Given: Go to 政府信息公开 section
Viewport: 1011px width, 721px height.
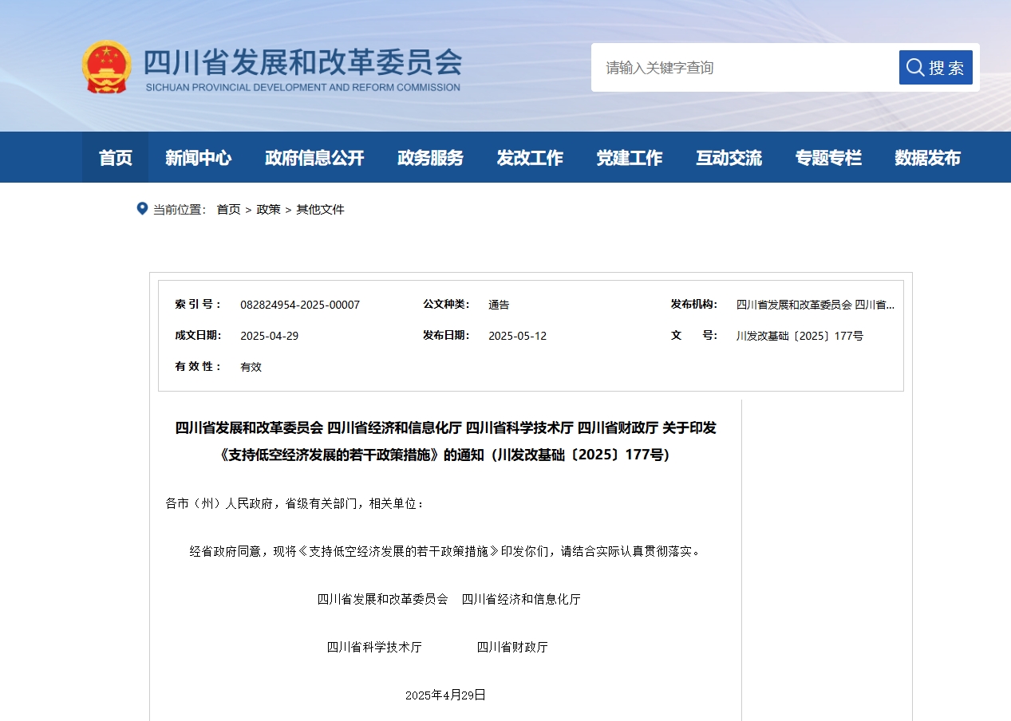Looking at the screenshot, I should point(314,158).
